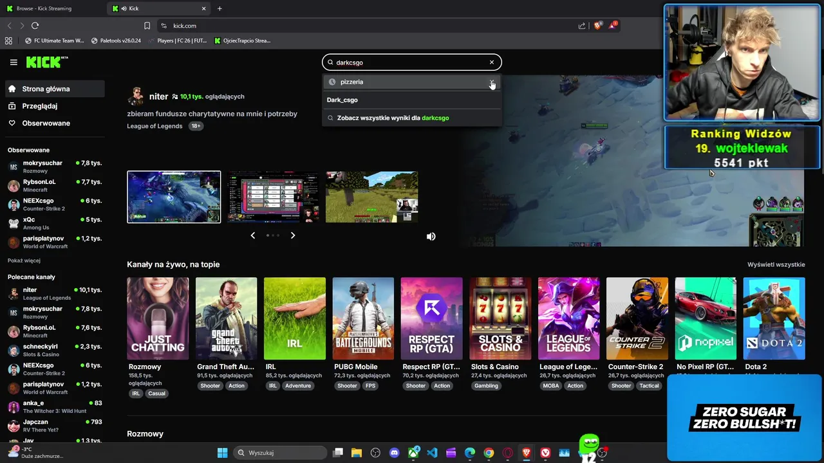Select the League of Legends stream thumbnail
Viewport: 824px width, 463px height.
tap(174, 197)
